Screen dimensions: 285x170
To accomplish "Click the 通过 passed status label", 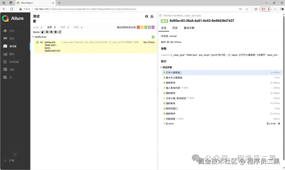I will [x=164, y=21].
